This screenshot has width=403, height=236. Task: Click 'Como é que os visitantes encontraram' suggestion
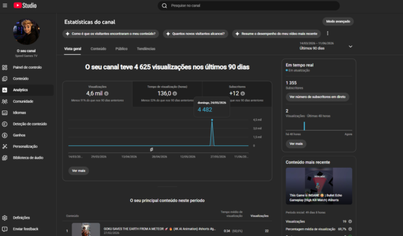point(111,34)
